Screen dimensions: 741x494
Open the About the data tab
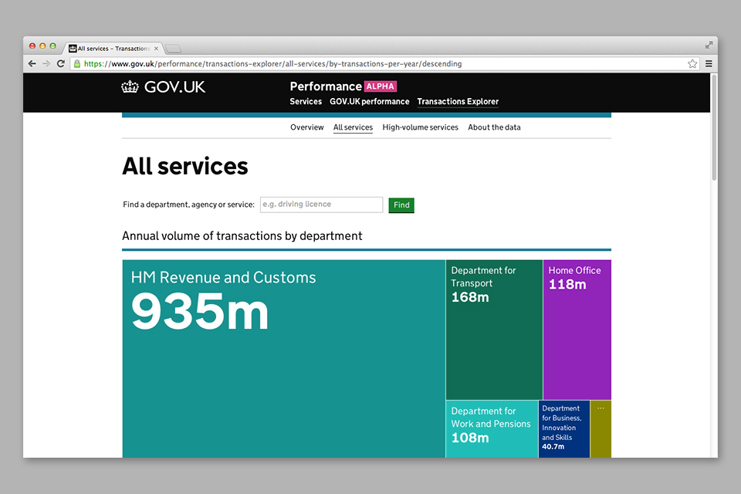point(494,127)
